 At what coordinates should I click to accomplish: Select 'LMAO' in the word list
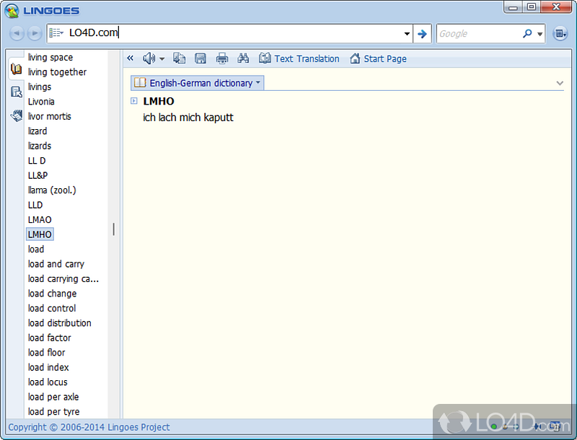coord(40,219)
